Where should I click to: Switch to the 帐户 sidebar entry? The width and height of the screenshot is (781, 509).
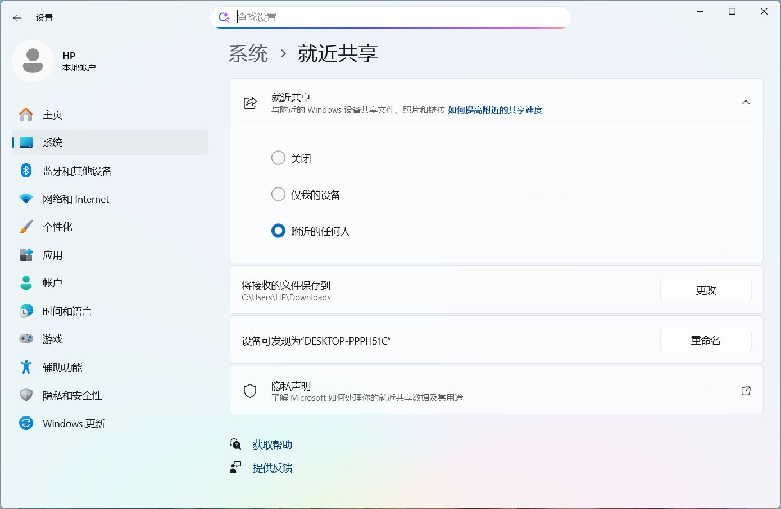52,283
